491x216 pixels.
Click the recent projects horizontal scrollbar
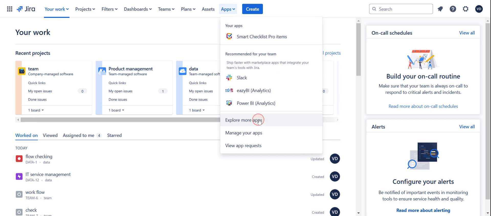pos(120,120)
